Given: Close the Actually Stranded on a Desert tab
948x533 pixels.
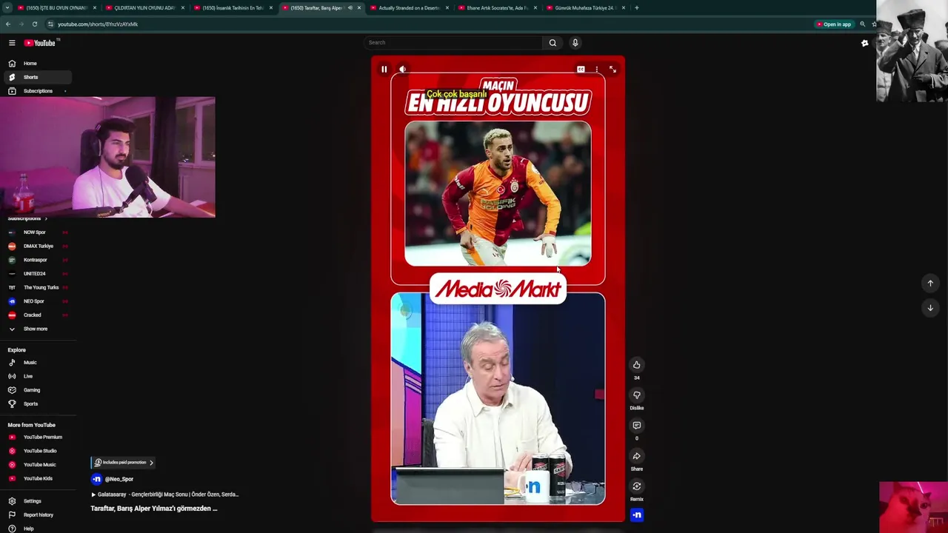Looking at the screenshot, I should click(x=447, y=8).
